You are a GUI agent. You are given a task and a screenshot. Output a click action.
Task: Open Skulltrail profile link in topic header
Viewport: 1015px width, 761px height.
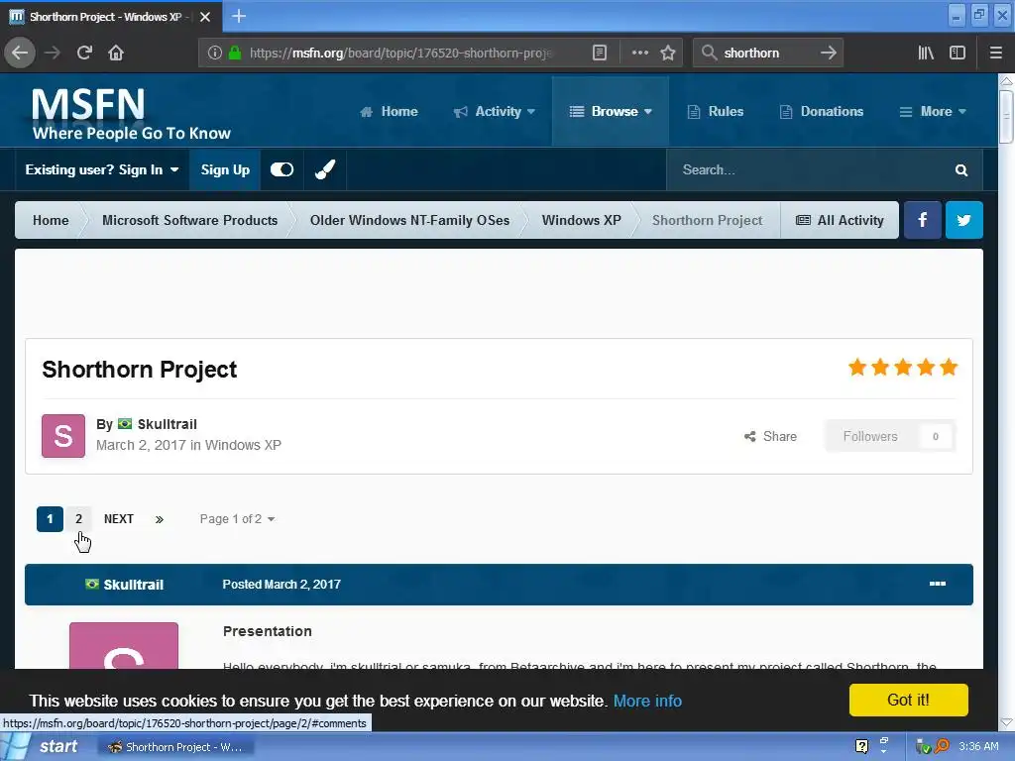167,424
